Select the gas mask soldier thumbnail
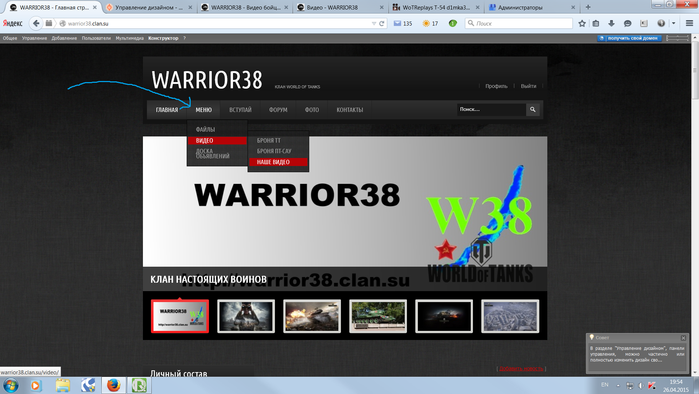Viewport: 699px width, 394px height. pyautogui.click(x=246, y=316)
